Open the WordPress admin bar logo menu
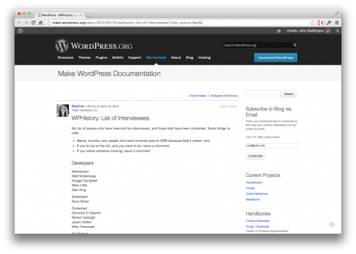Viewport: 356px width, 254px height. [x=20, y=31]
